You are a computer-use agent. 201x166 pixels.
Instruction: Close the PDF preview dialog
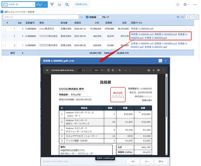coord(166,61)
